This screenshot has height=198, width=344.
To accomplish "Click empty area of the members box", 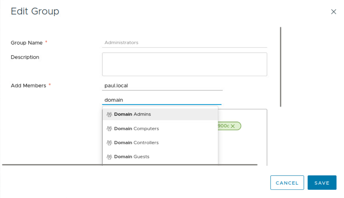I will tap(242, 146).
